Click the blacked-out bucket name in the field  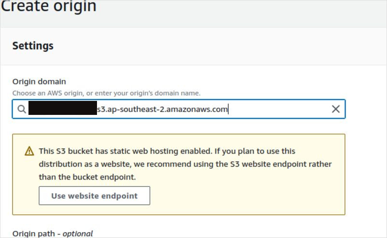coord(62,109)
